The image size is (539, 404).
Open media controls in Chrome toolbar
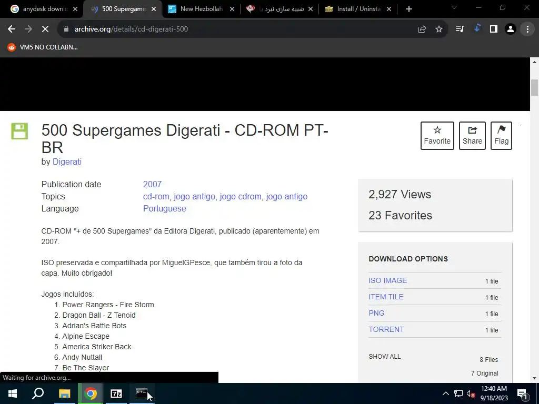(x=460, y=29)
